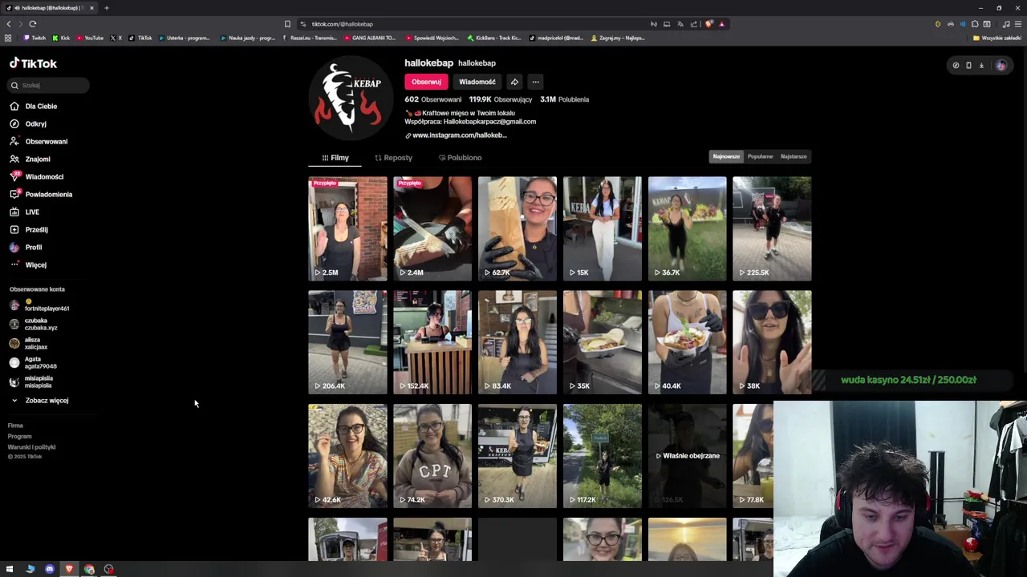
Task: Click the hallokebap profile picture
Action: coord(350,99)
